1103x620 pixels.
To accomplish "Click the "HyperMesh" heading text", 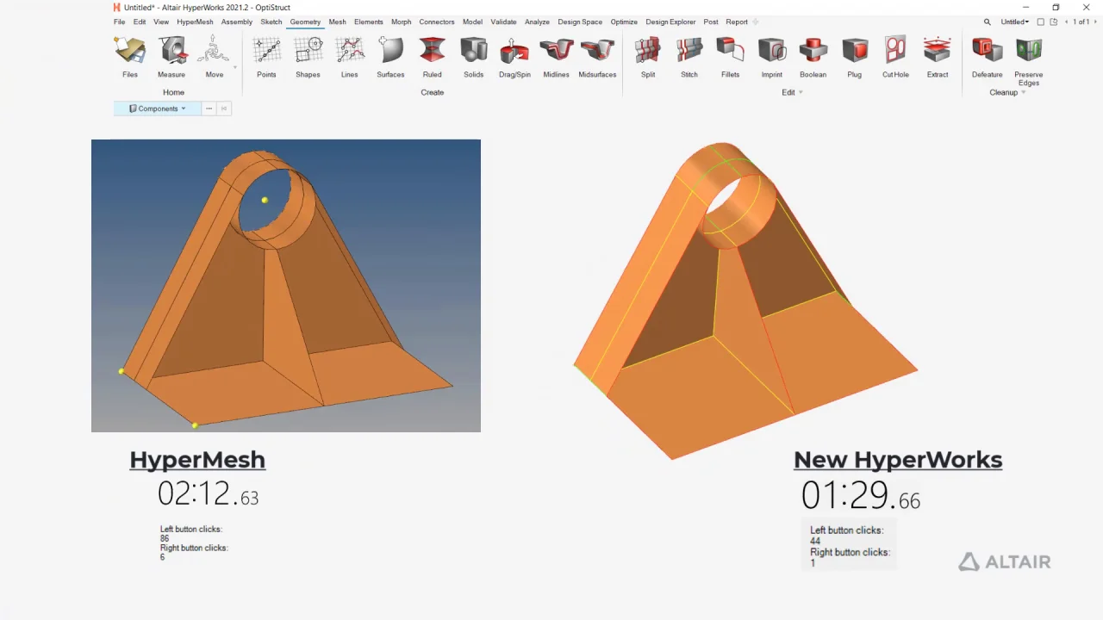I will [x=197, y=460].
